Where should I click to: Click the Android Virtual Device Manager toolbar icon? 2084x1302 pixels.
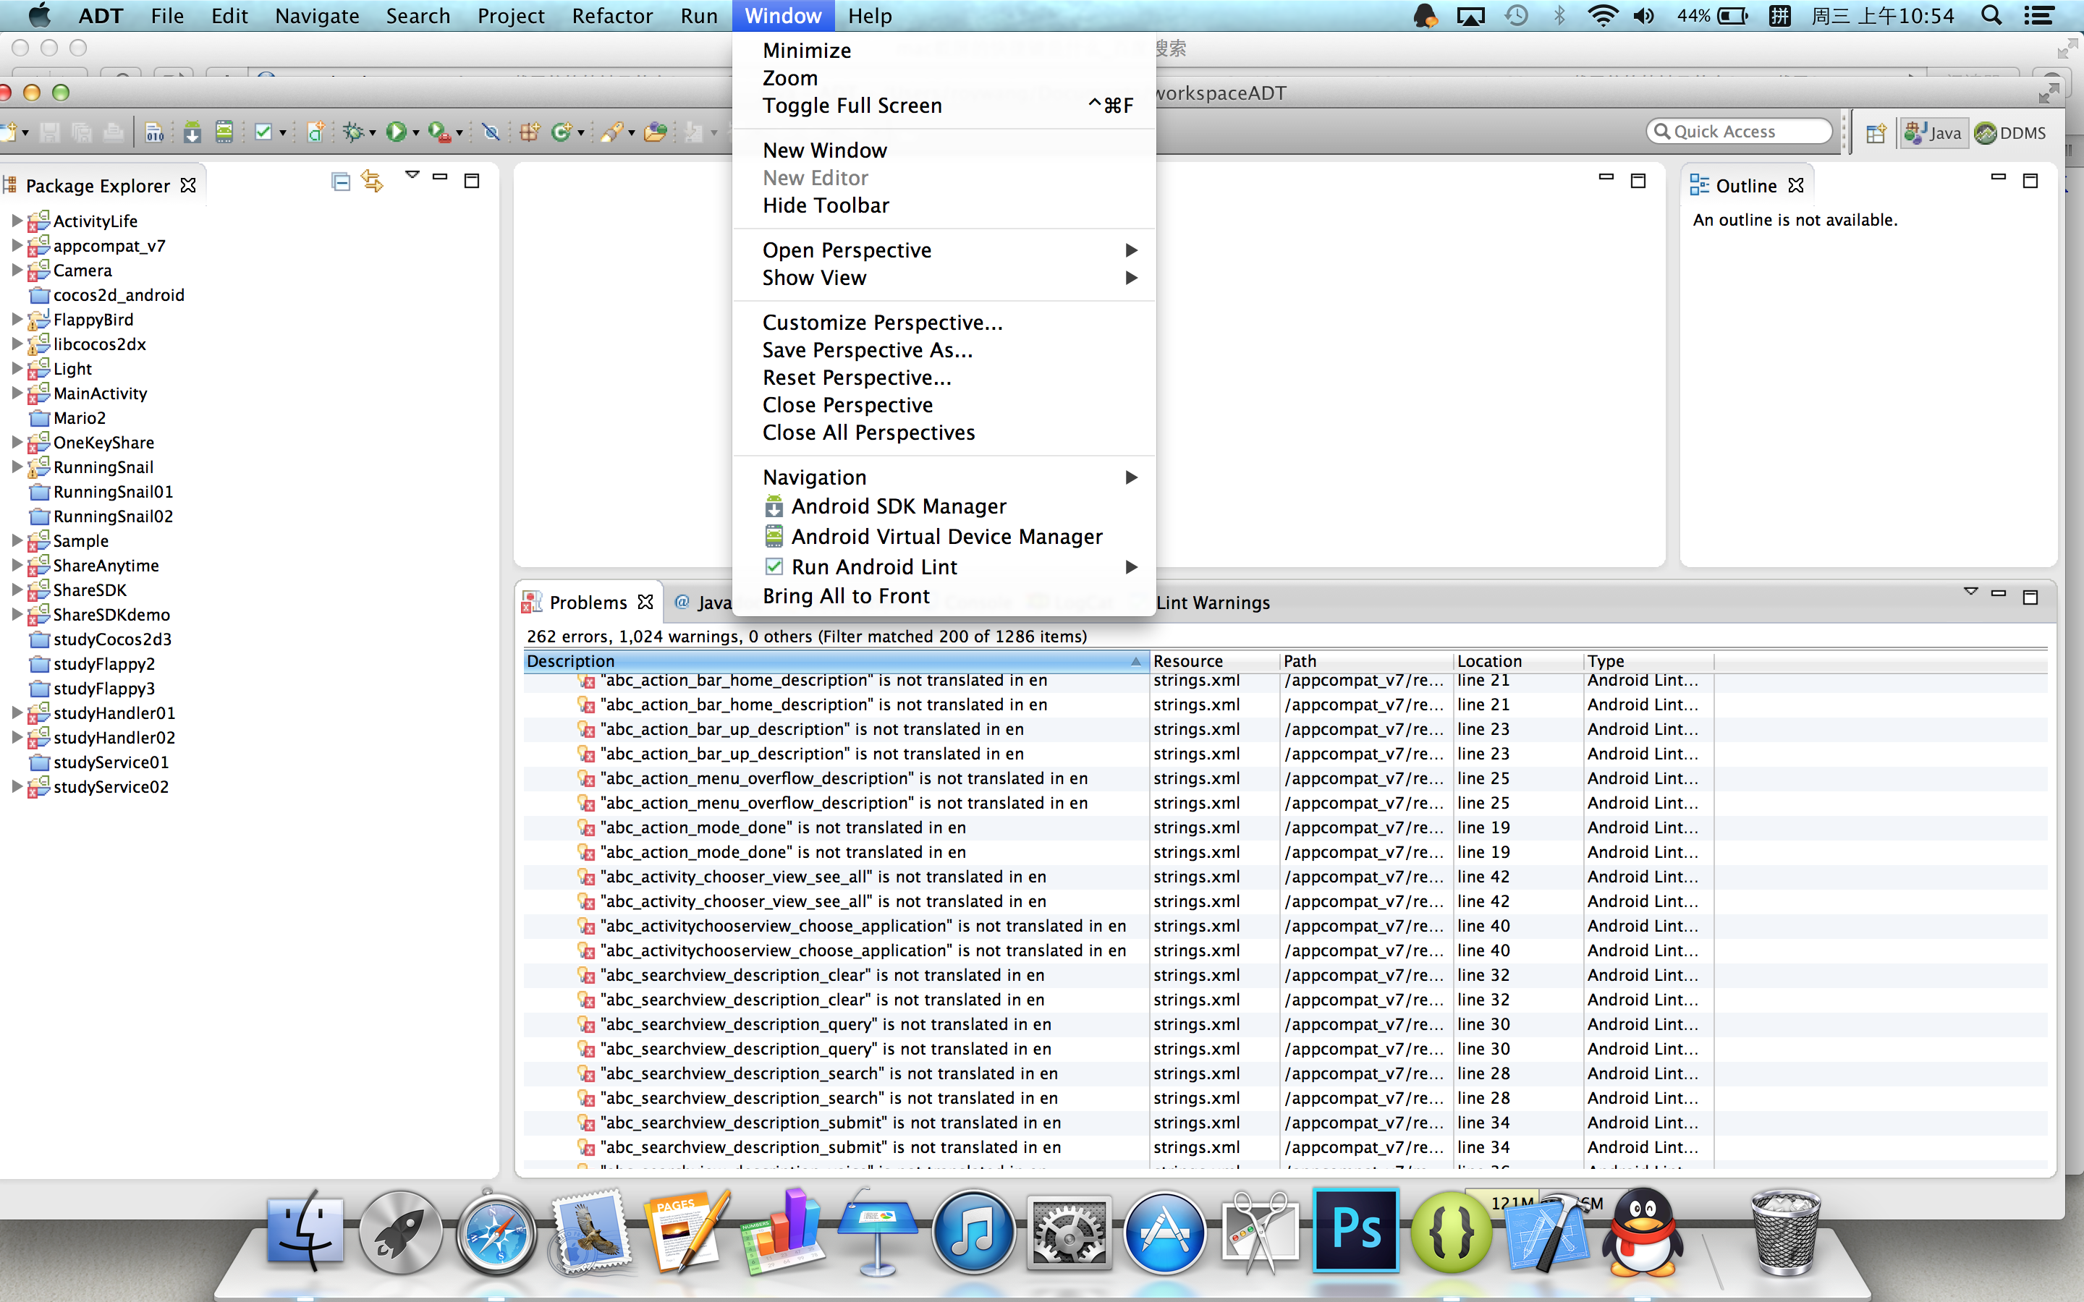coord(224,132)
